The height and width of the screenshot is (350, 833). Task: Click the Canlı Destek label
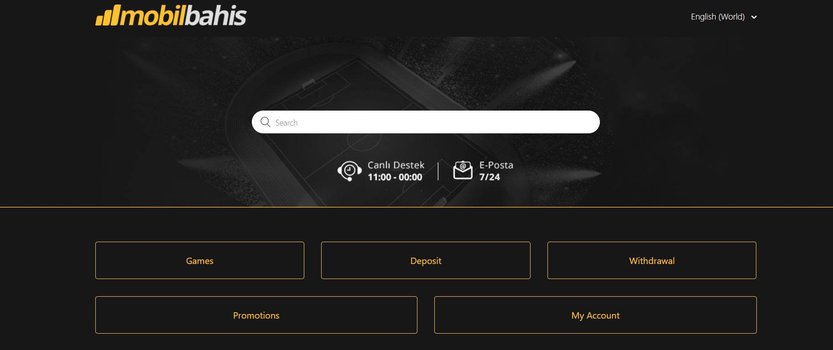[396, 165]
